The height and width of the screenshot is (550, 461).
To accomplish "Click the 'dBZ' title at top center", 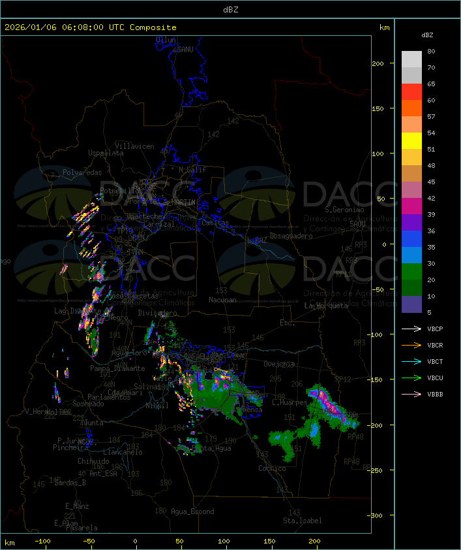I will [231, 9].
